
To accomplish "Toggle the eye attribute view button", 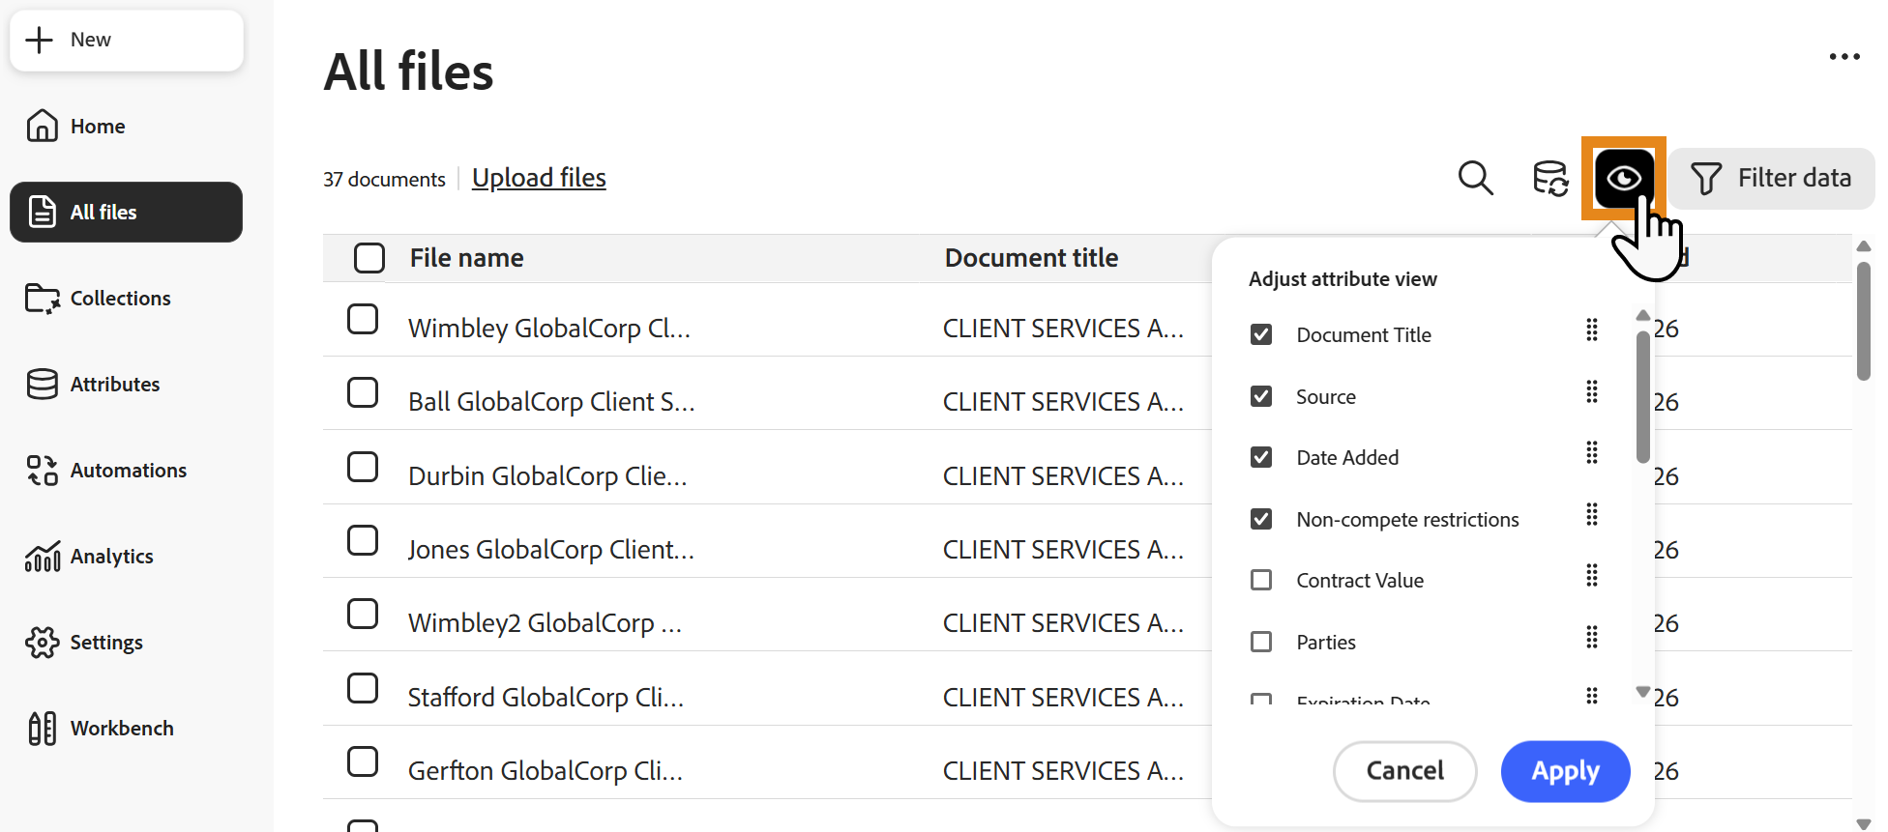I will (x=1624, y=178).
